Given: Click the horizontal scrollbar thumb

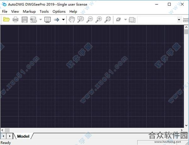Looking at the screenshot, I should click(7, 130).
